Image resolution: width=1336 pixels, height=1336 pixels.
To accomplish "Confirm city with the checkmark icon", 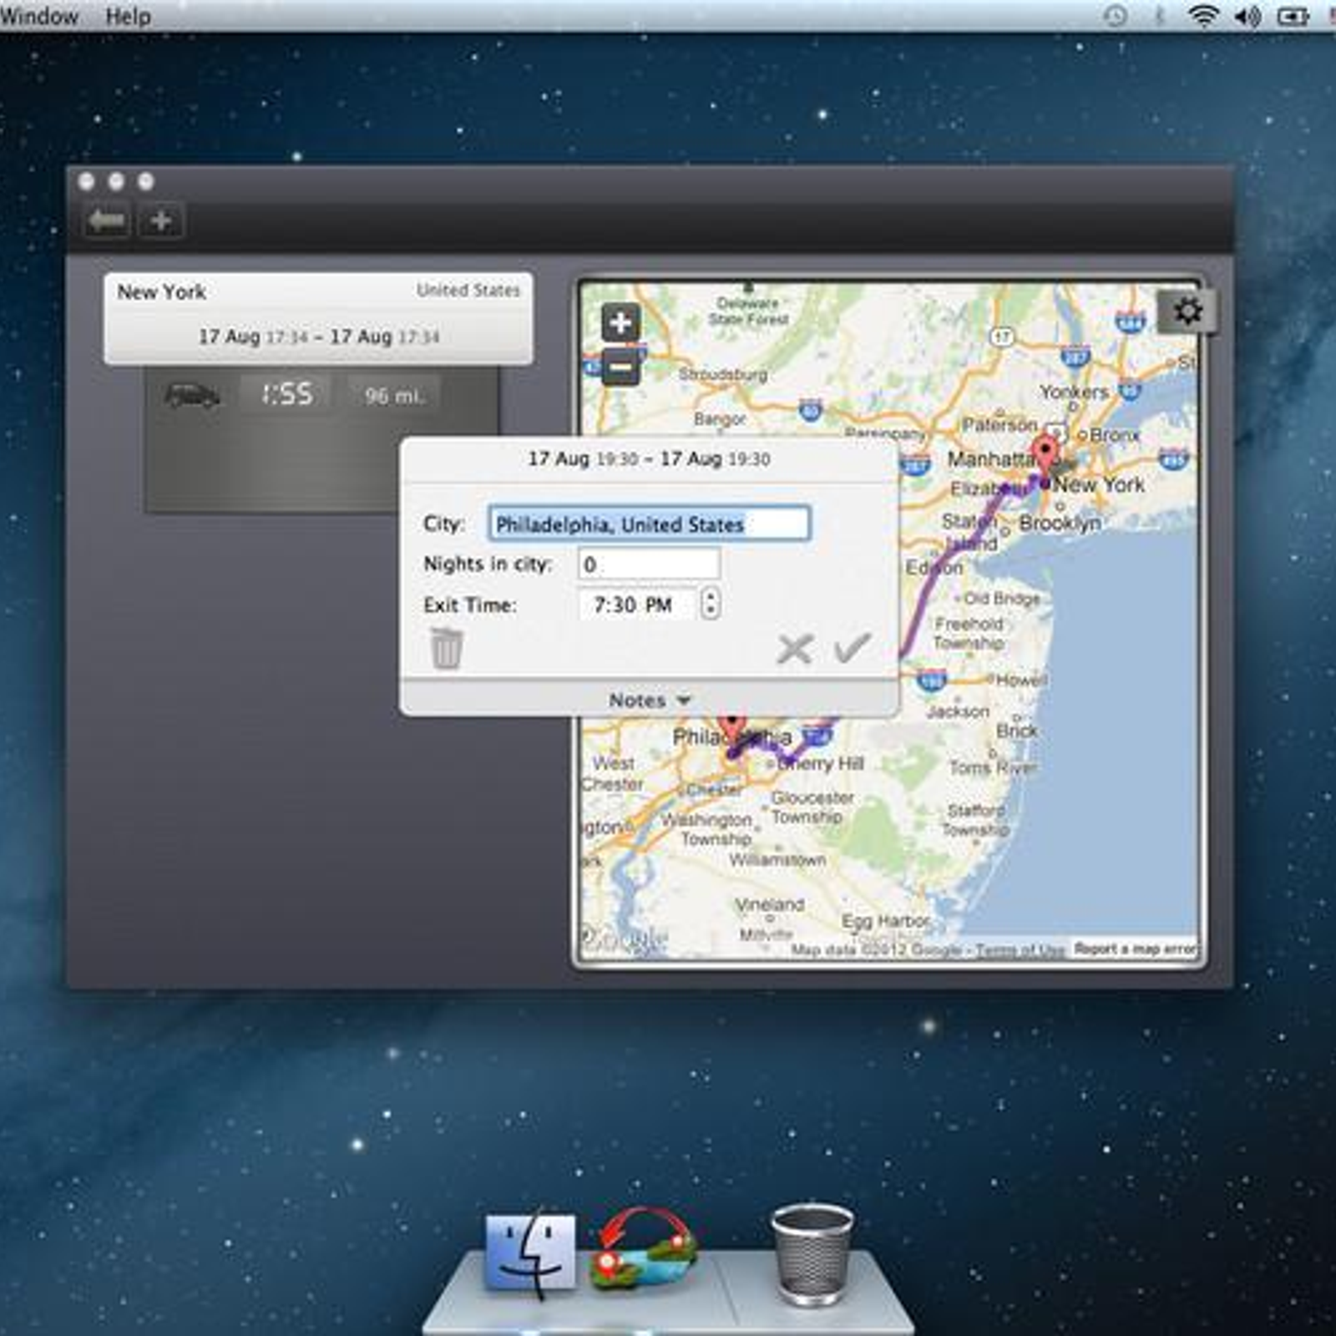I will [852, 647].
